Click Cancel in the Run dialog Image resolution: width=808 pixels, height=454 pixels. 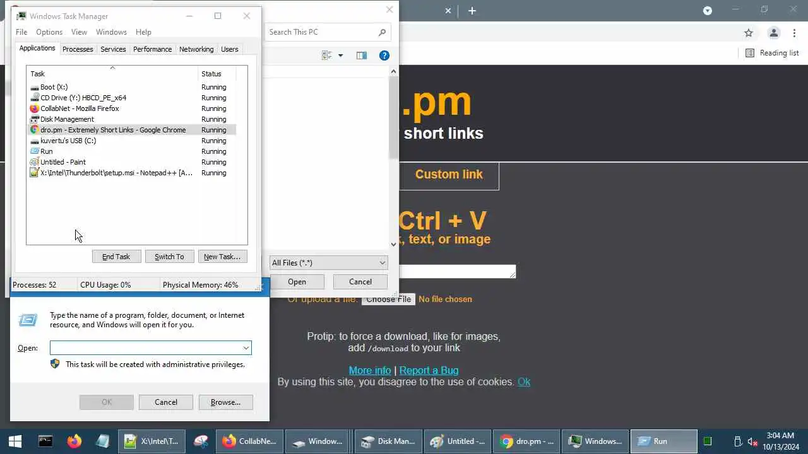click(166, 402)
